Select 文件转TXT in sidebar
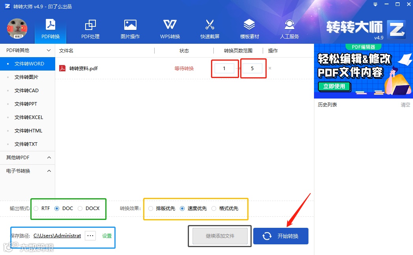 27,144
